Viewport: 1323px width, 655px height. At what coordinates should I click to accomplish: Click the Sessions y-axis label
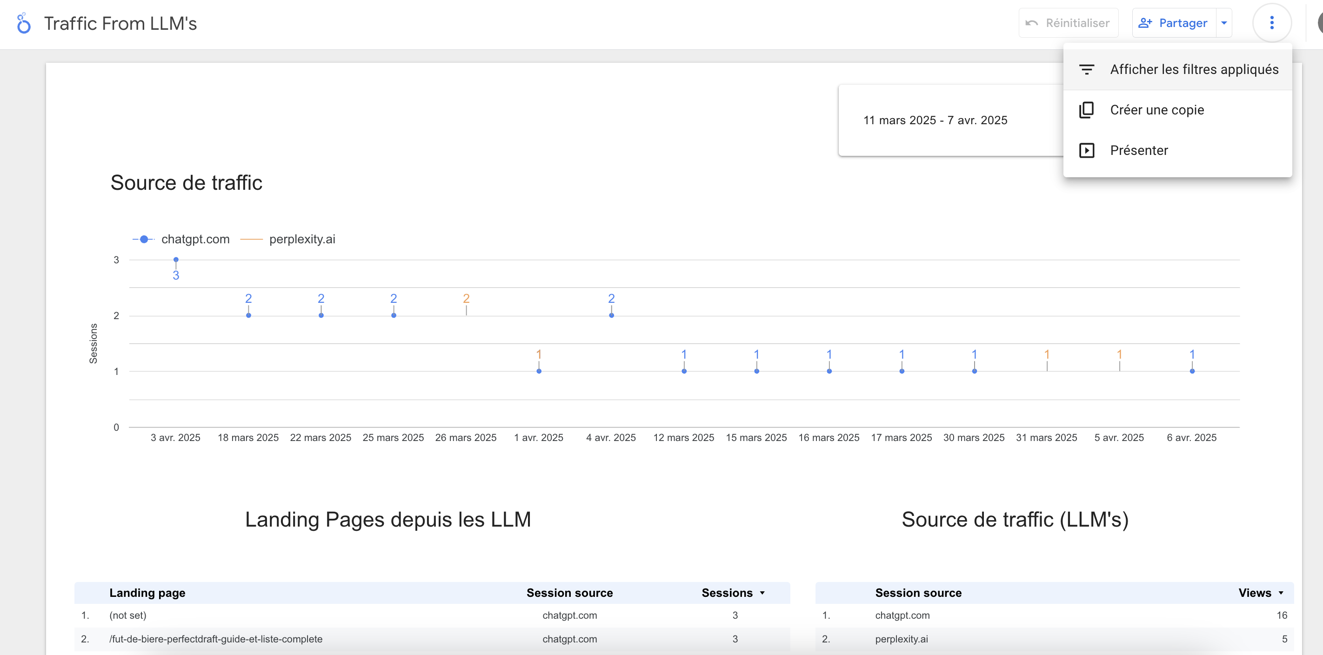pos(94,344)
